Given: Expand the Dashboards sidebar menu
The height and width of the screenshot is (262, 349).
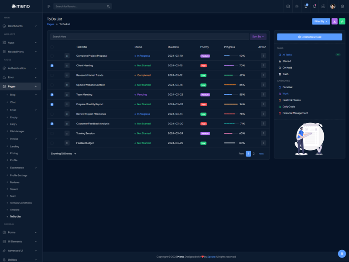Looking at the screenshot, I should pos(20,26).
